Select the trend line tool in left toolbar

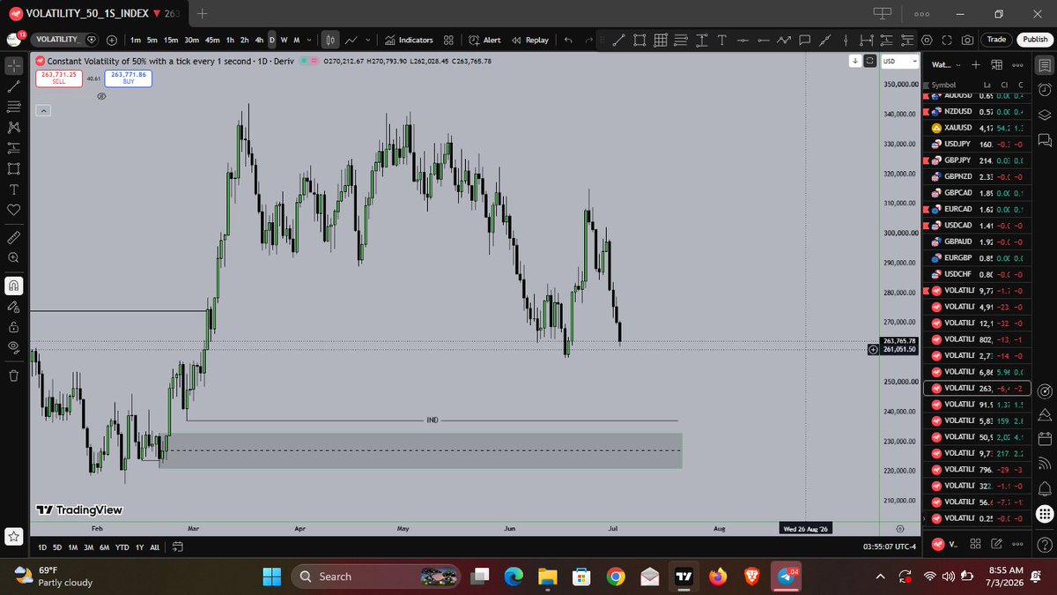(13, 86)
